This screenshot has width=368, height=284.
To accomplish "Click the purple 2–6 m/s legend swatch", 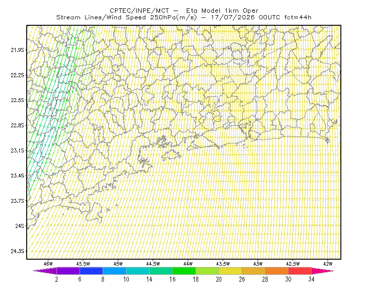I will click(68, 271).
